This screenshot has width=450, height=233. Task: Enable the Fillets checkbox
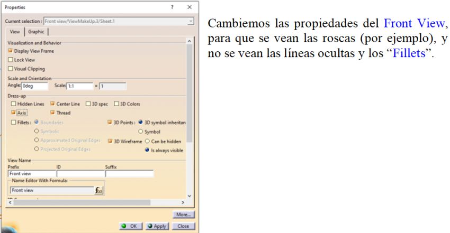pos(13,123)
